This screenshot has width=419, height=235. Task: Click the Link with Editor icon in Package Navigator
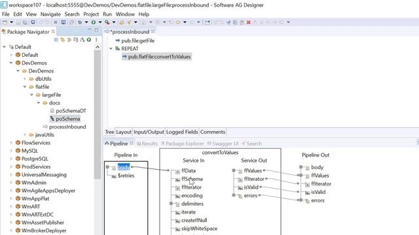click(x=63, y=40)
